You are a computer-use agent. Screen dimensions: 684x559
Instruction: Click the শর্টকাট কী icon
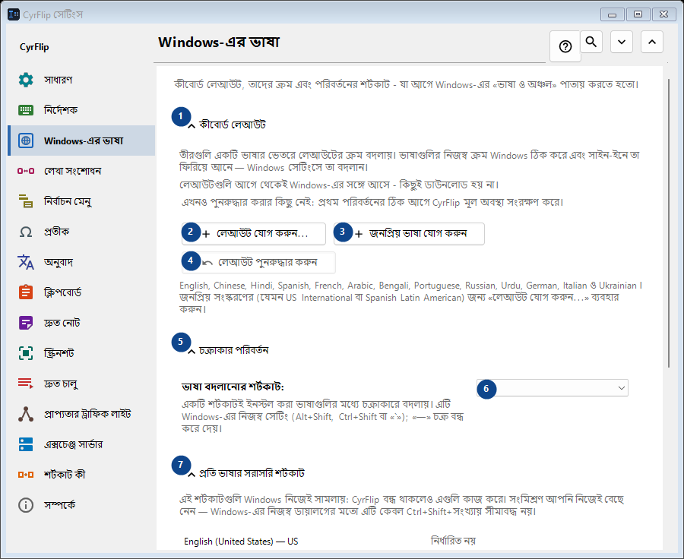tap(26, 475)
